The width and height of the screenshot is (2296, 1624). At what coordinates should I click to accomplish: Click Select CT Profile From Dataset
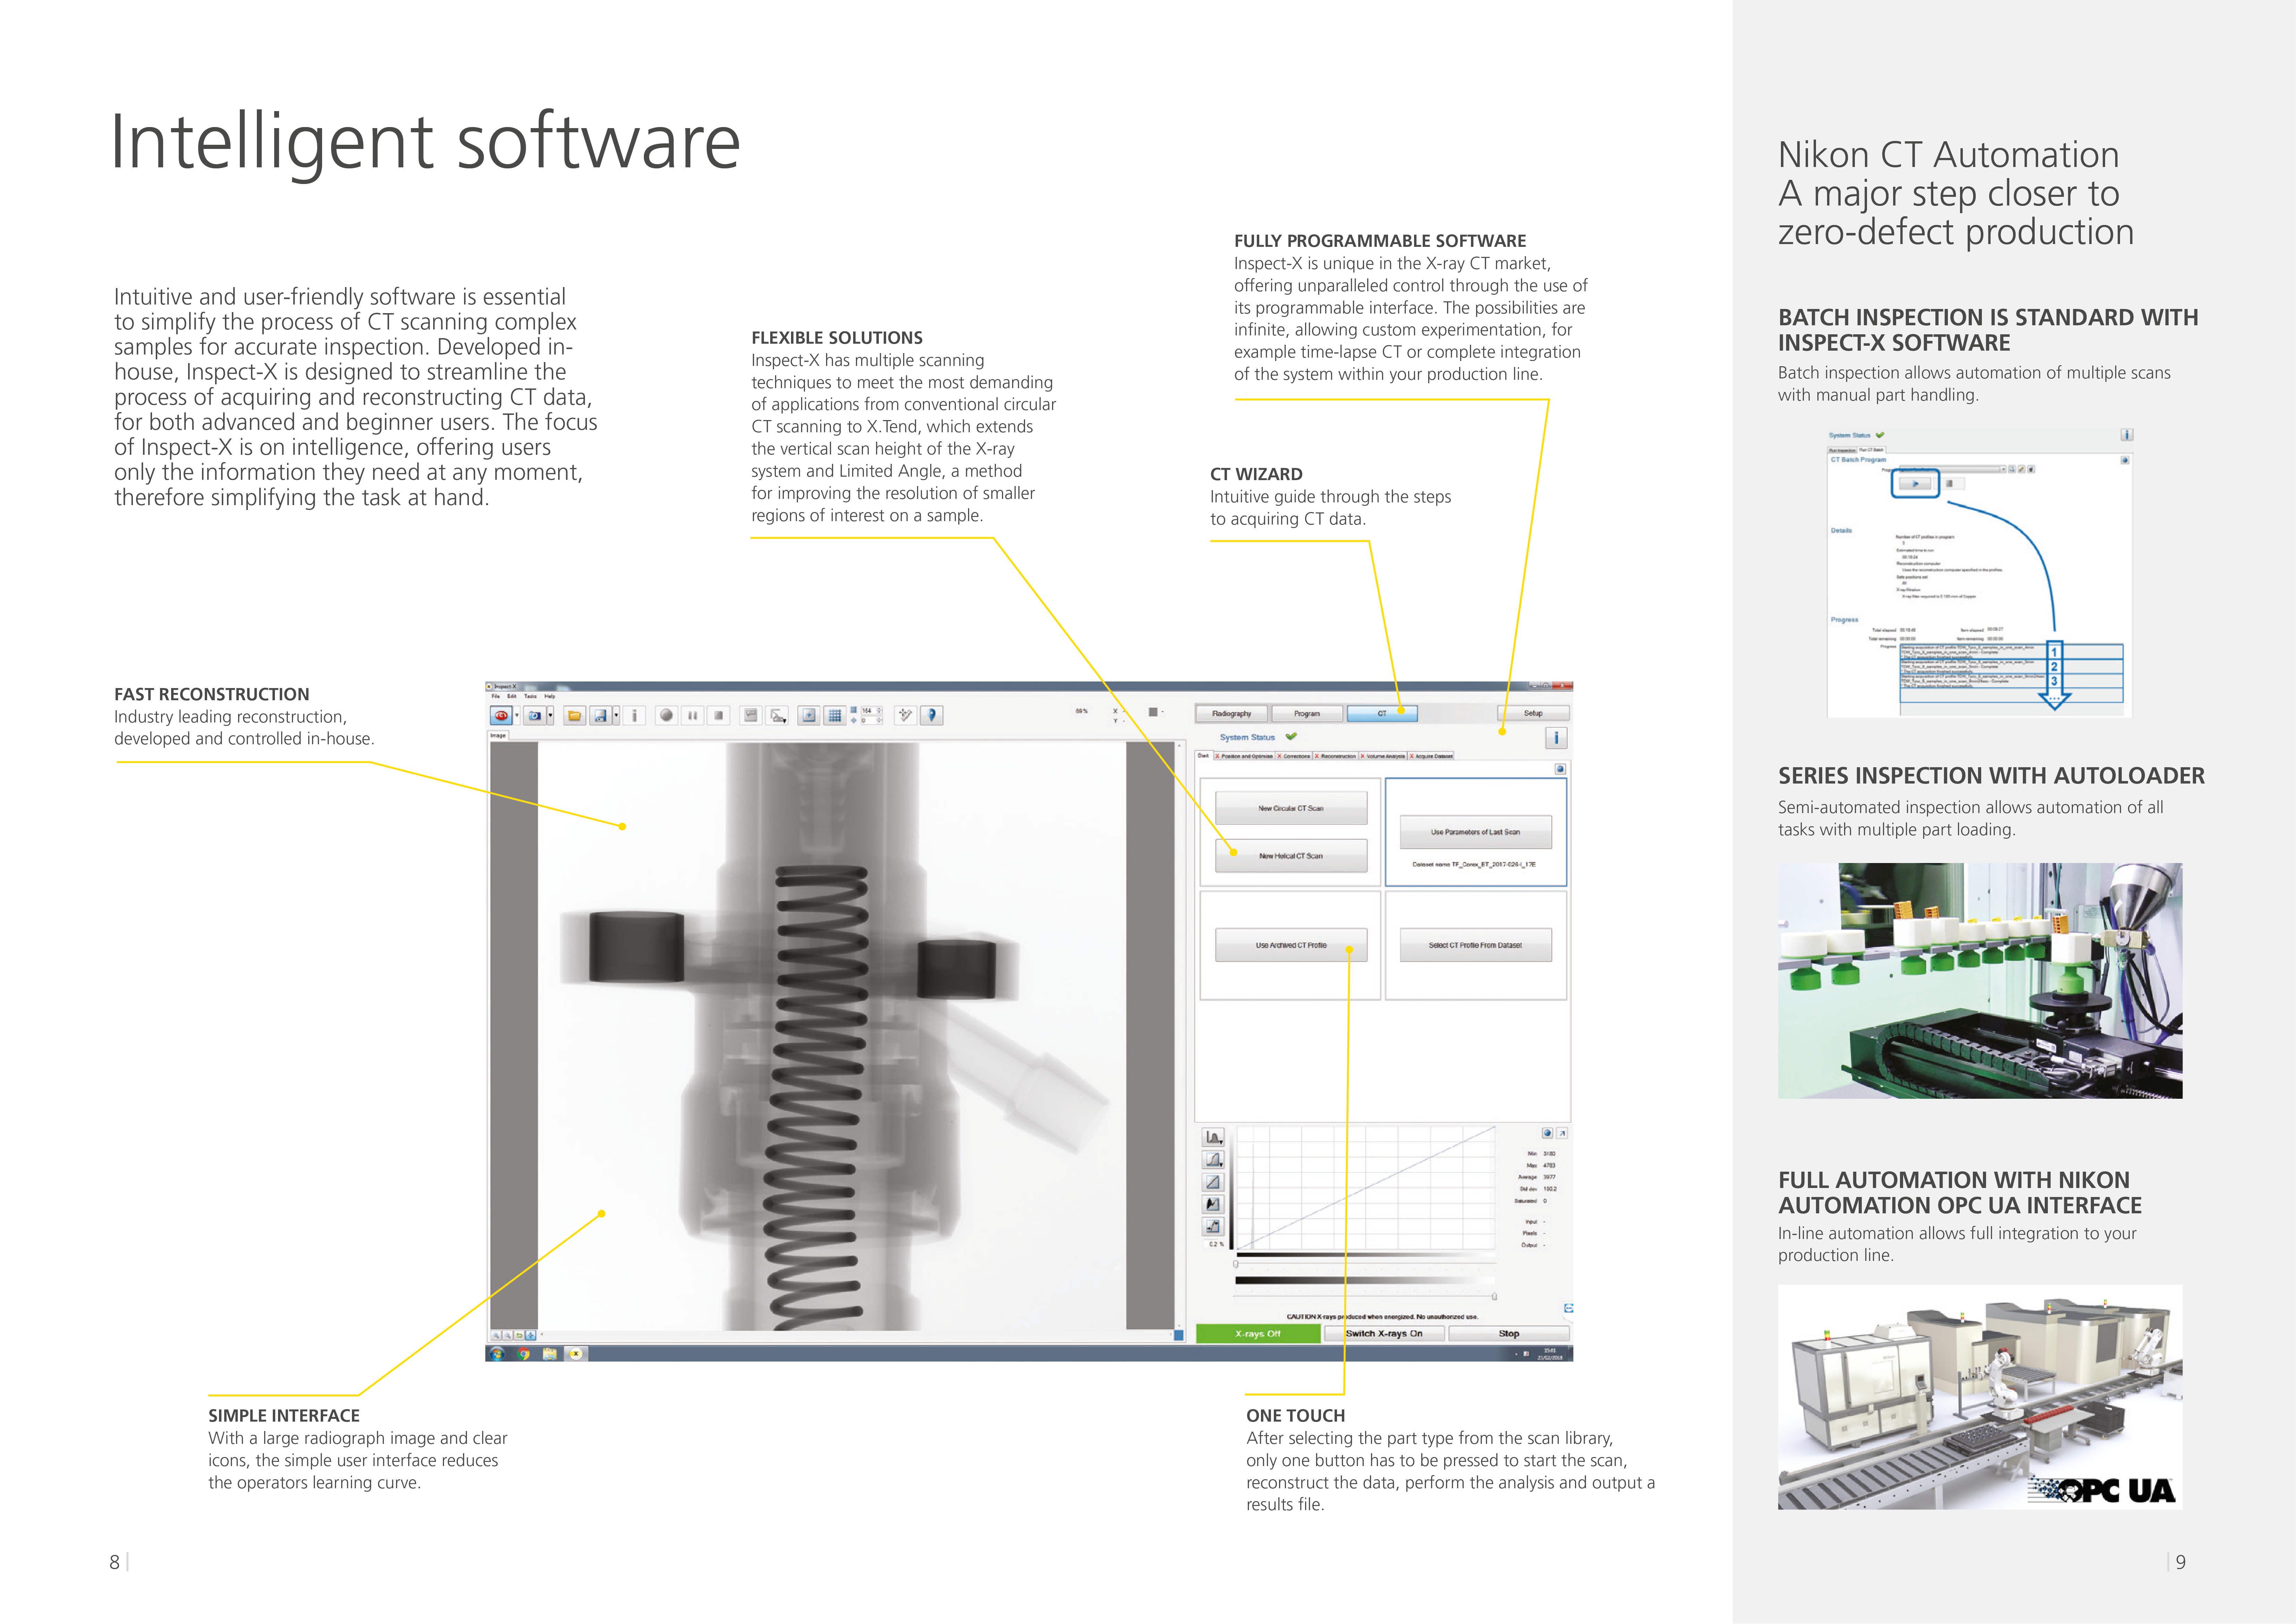click(1475, 945)
